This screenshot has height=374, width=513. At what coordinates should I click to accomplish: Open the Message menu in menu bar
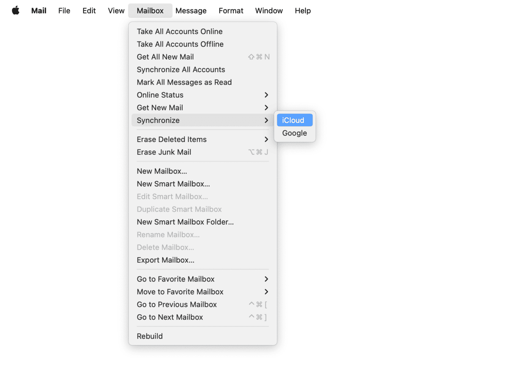pos(191,11)
